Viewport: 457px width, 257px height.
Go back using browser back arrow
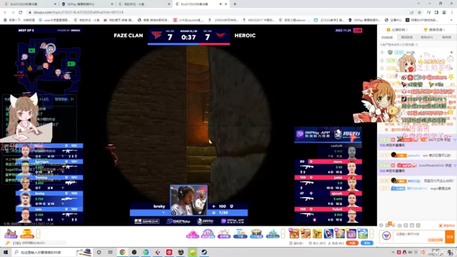click(5, 12)
